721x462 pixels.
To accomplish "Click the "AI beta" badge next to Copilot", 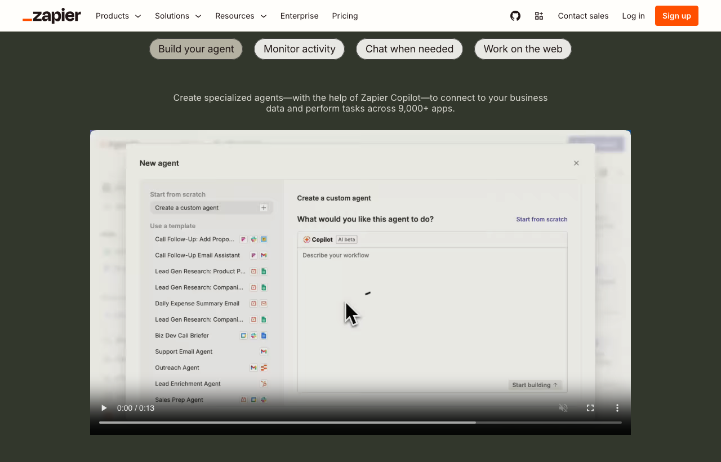I will pyautogui.click(x=346, y=239).
